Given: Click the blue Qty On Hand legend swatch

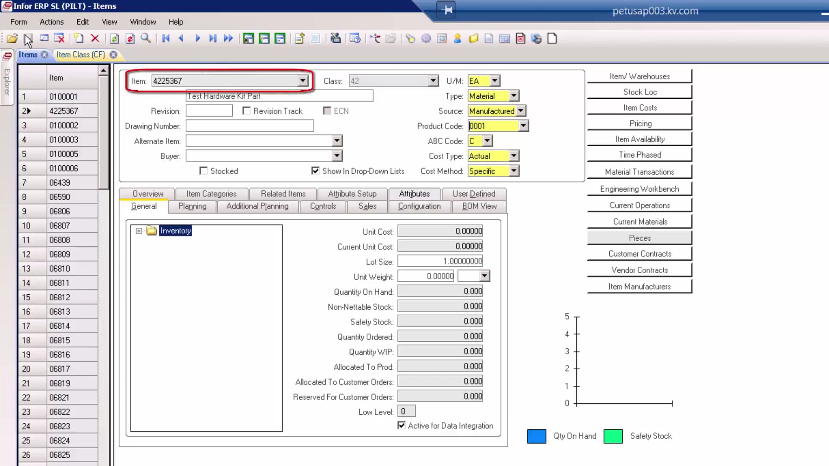Looking at the screenshot, I should pyautogui.click(x=536, y=436).
